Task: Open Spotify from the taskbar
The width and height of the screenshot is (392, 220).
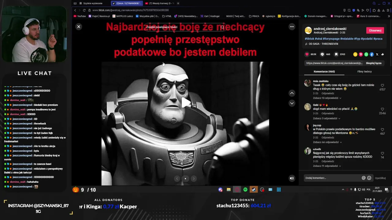Action: click(245, 190)
